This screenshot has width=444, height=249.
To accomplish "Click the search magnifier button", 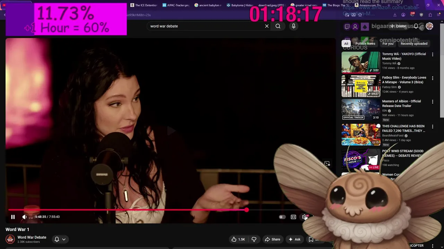I will click(x=278, y=26).
